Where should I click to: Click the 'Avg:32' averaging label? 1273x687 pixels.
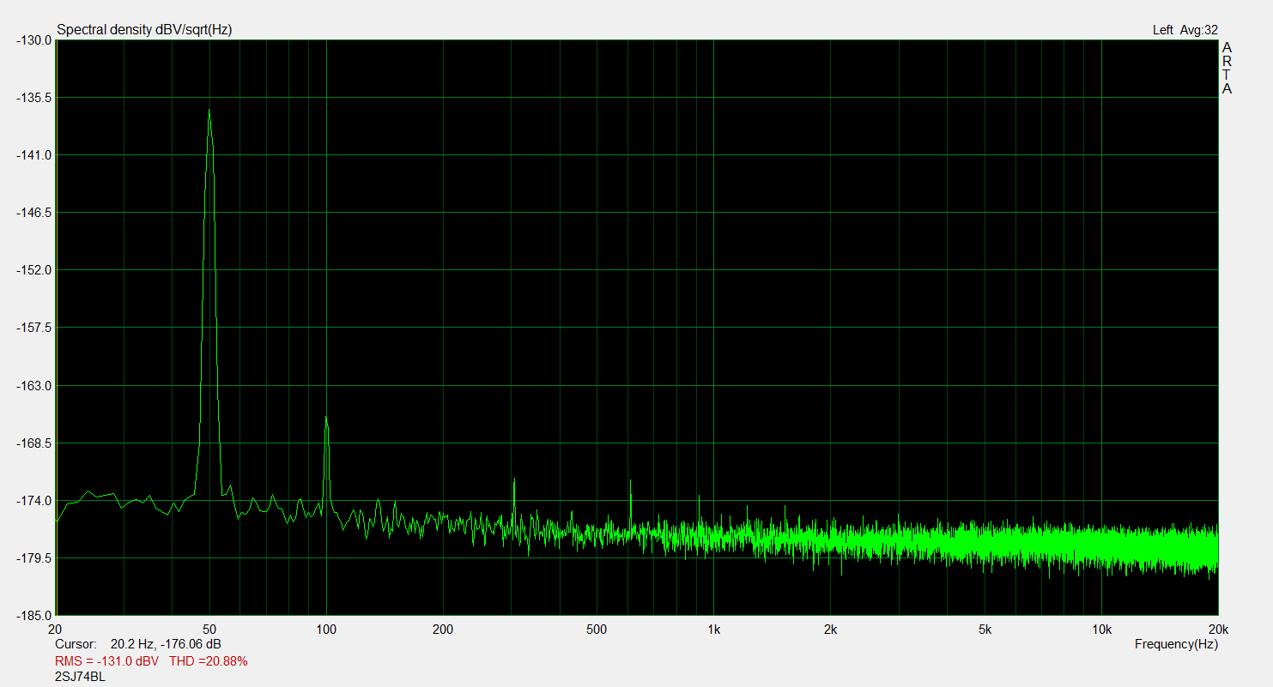1198,30
